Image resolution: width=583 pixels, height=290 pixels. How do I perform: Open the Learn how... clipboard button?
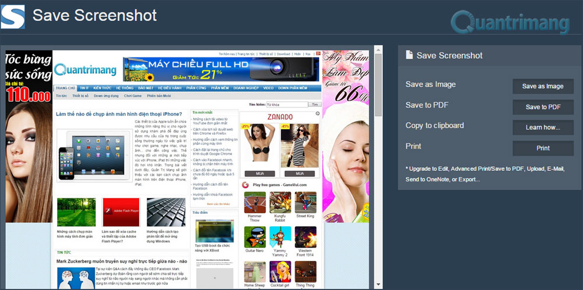point(543,127)
